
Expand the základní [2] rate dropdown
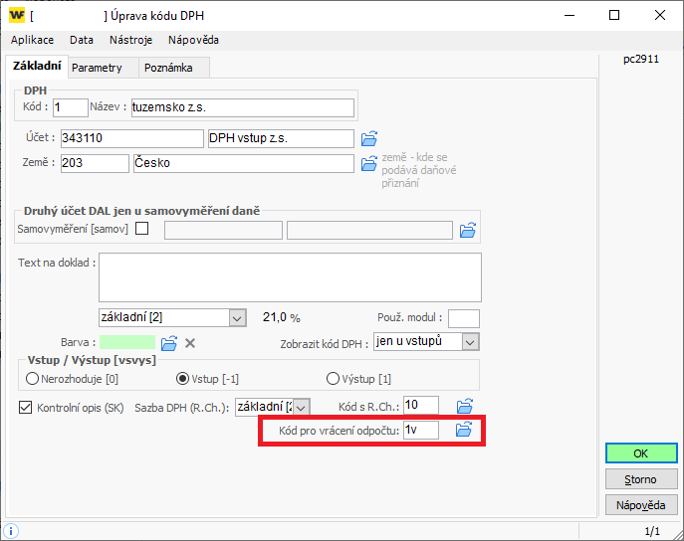[x=237, y=317]
